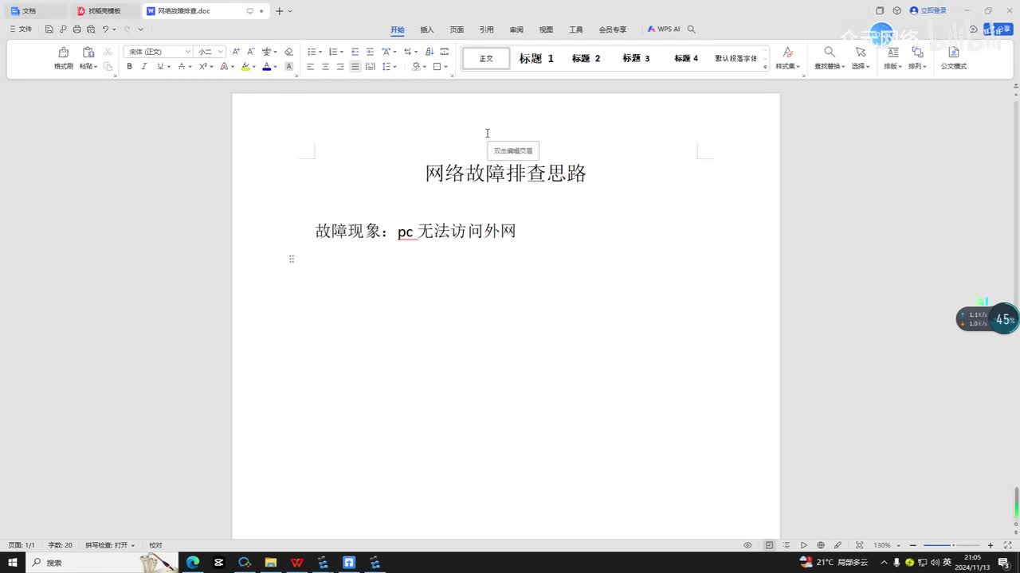Switch to the Page (页面) ribbon tab
The width and height of the screenshot is (1020, 573).
tap(457, 29)
